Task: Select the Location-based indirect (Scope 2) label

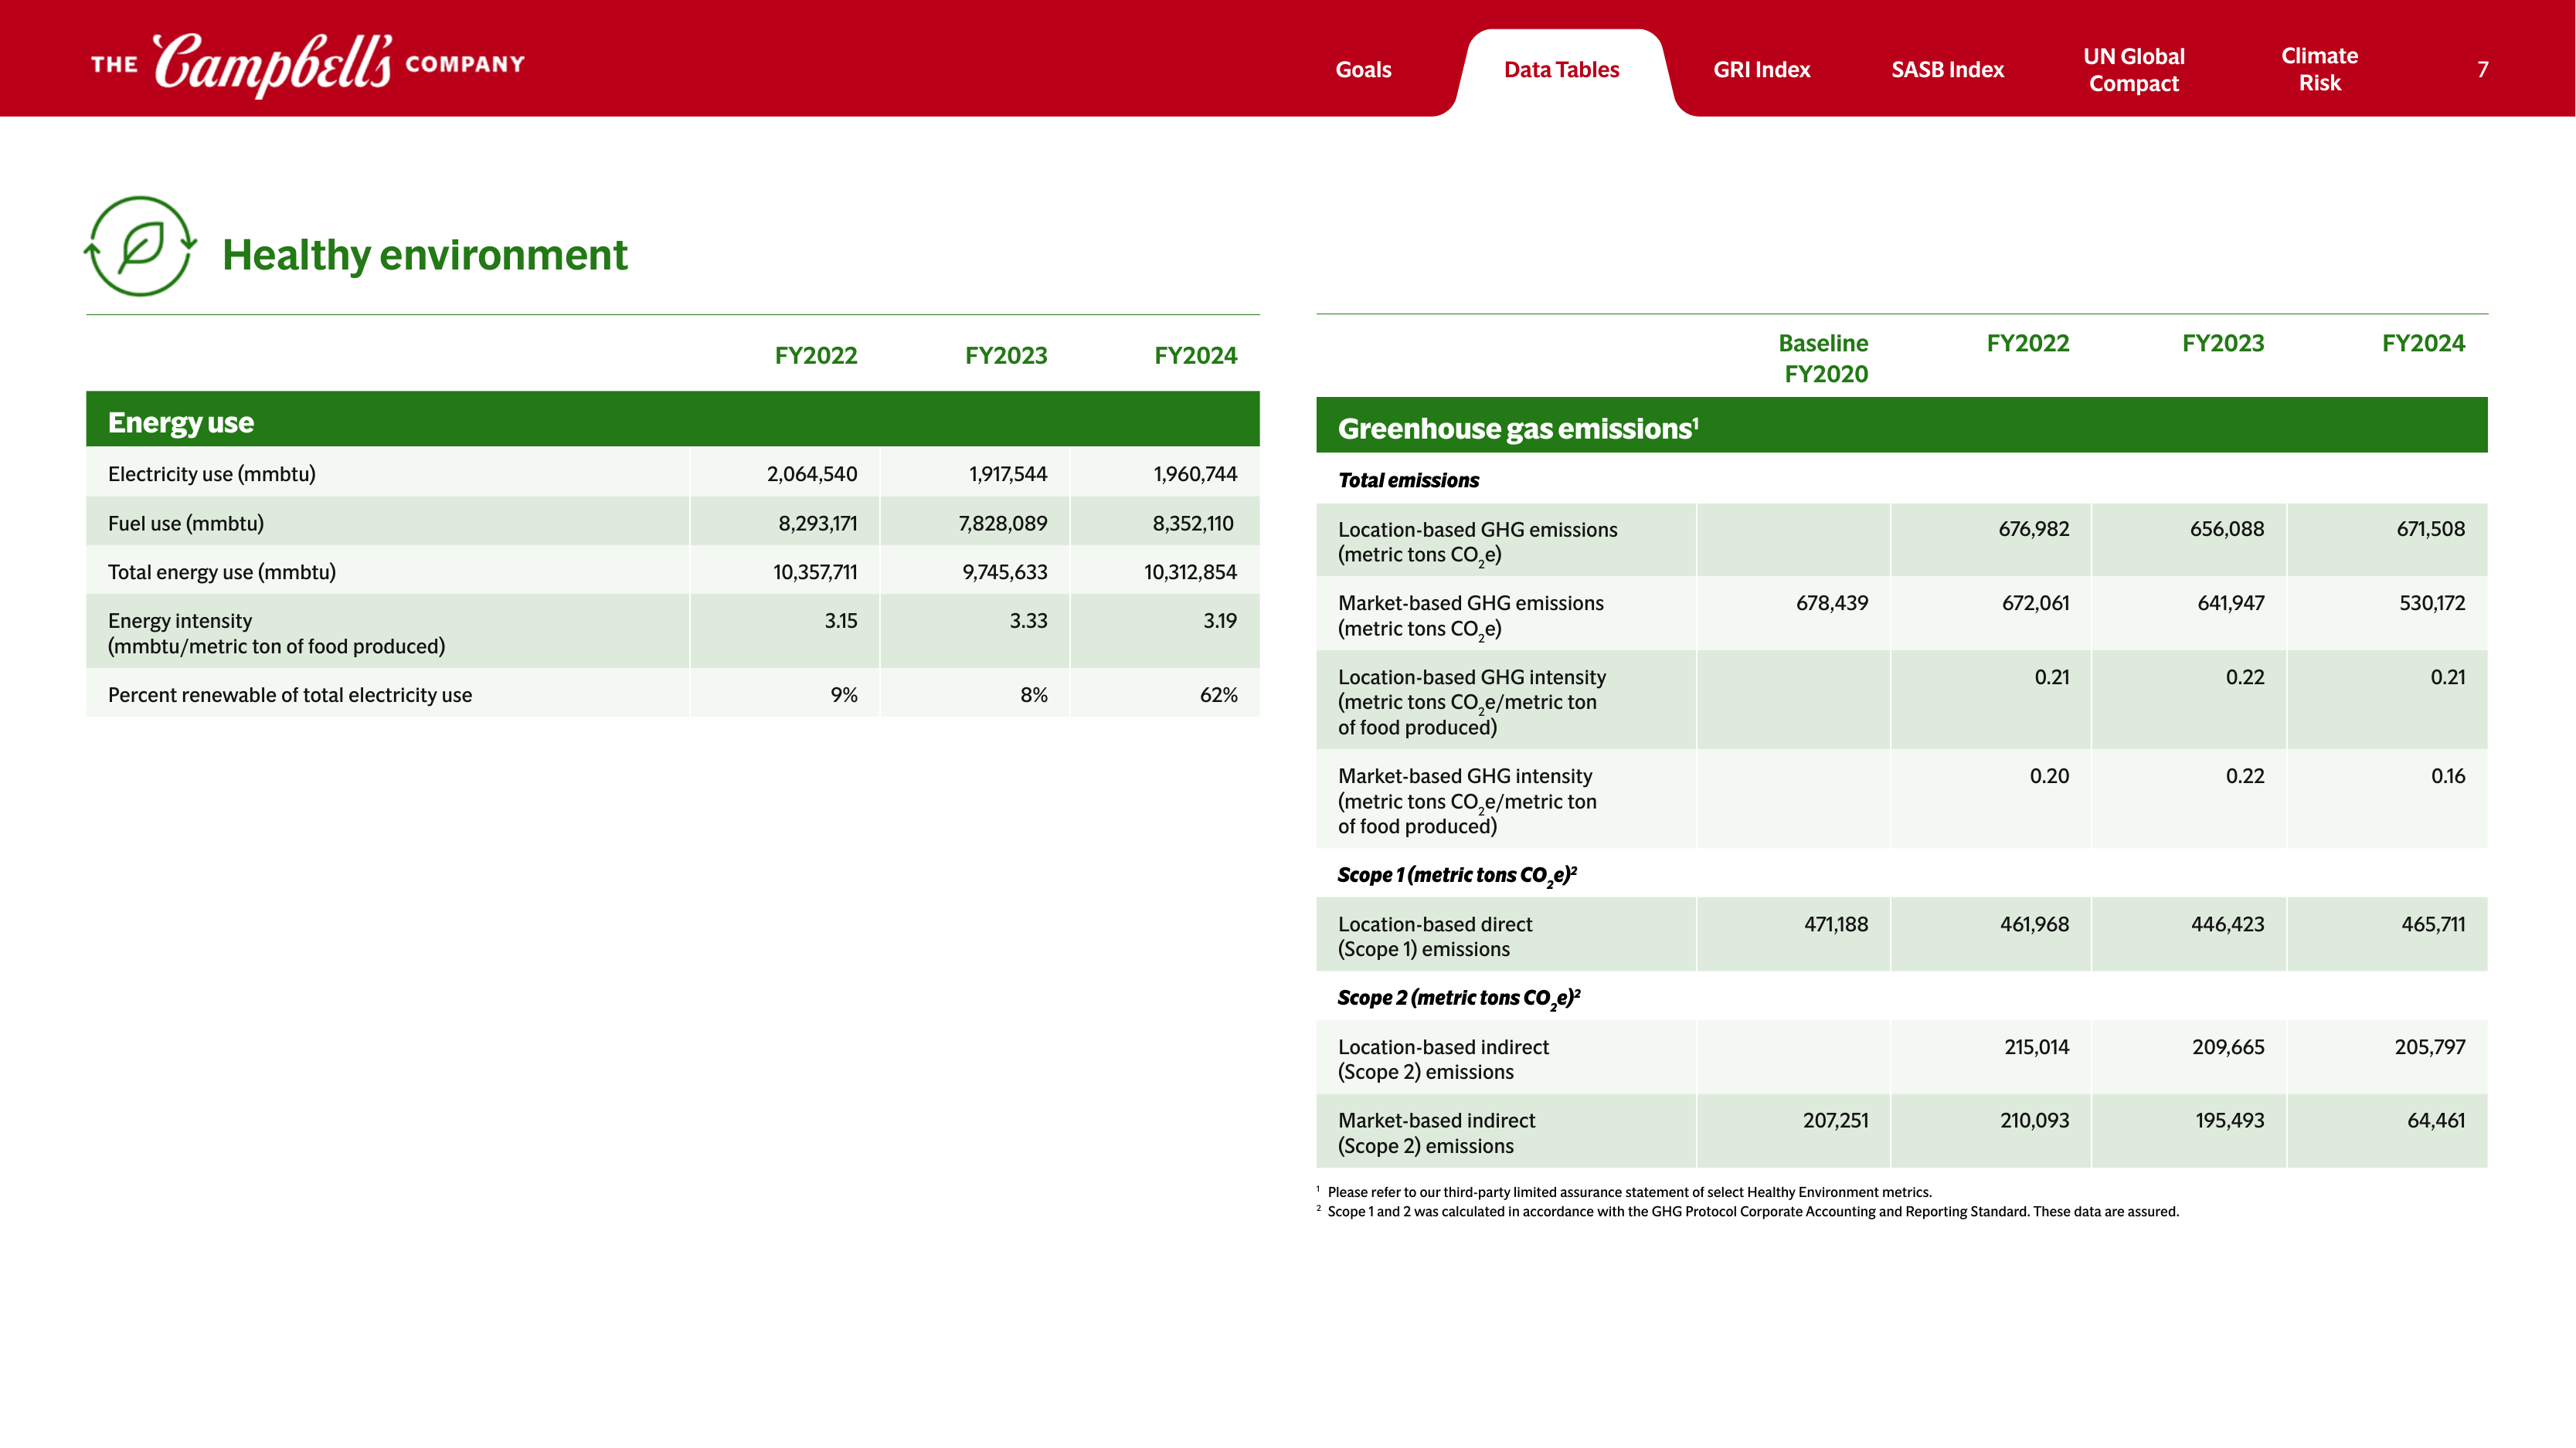Action: [x=1443, y=1060]
